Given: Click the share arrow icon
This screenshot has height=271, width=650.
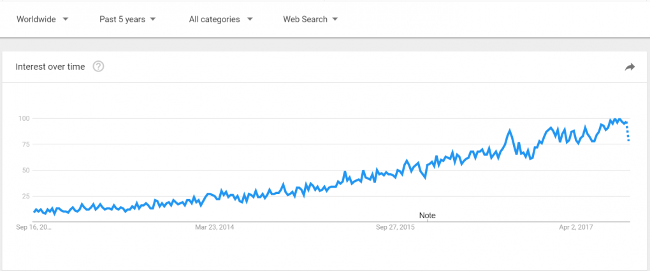Looking at the screenshot, I should 630,67.
